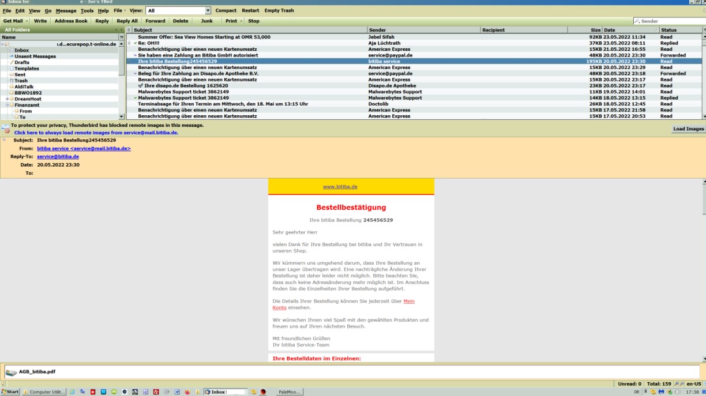Click Write to compose a message
This screenshot has width=706, height=396.
(40, 21)
